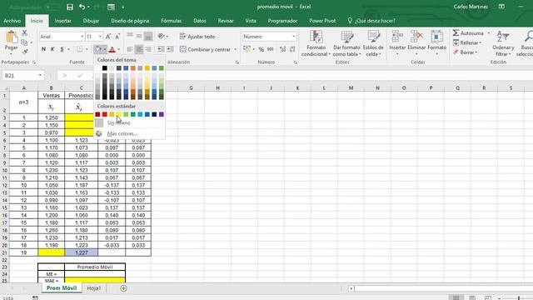Screen dimensions: 533x300
Task: Switch to the Datos ribbon tab
Action: [x=200, y=21]
